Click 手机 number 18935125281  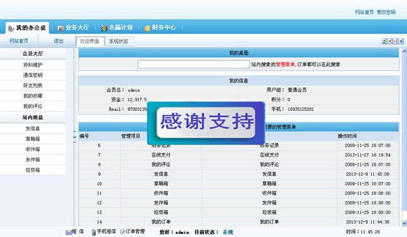[301, 109]
